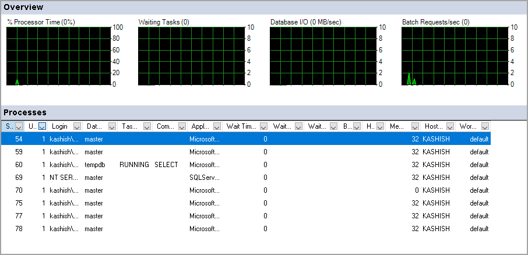Open the Workload Group column filter dropdown

pos(485,126)
